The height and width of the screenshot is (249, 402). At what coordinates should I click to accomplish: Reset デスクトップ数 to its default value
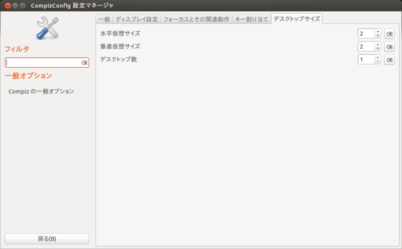point(389,60)
